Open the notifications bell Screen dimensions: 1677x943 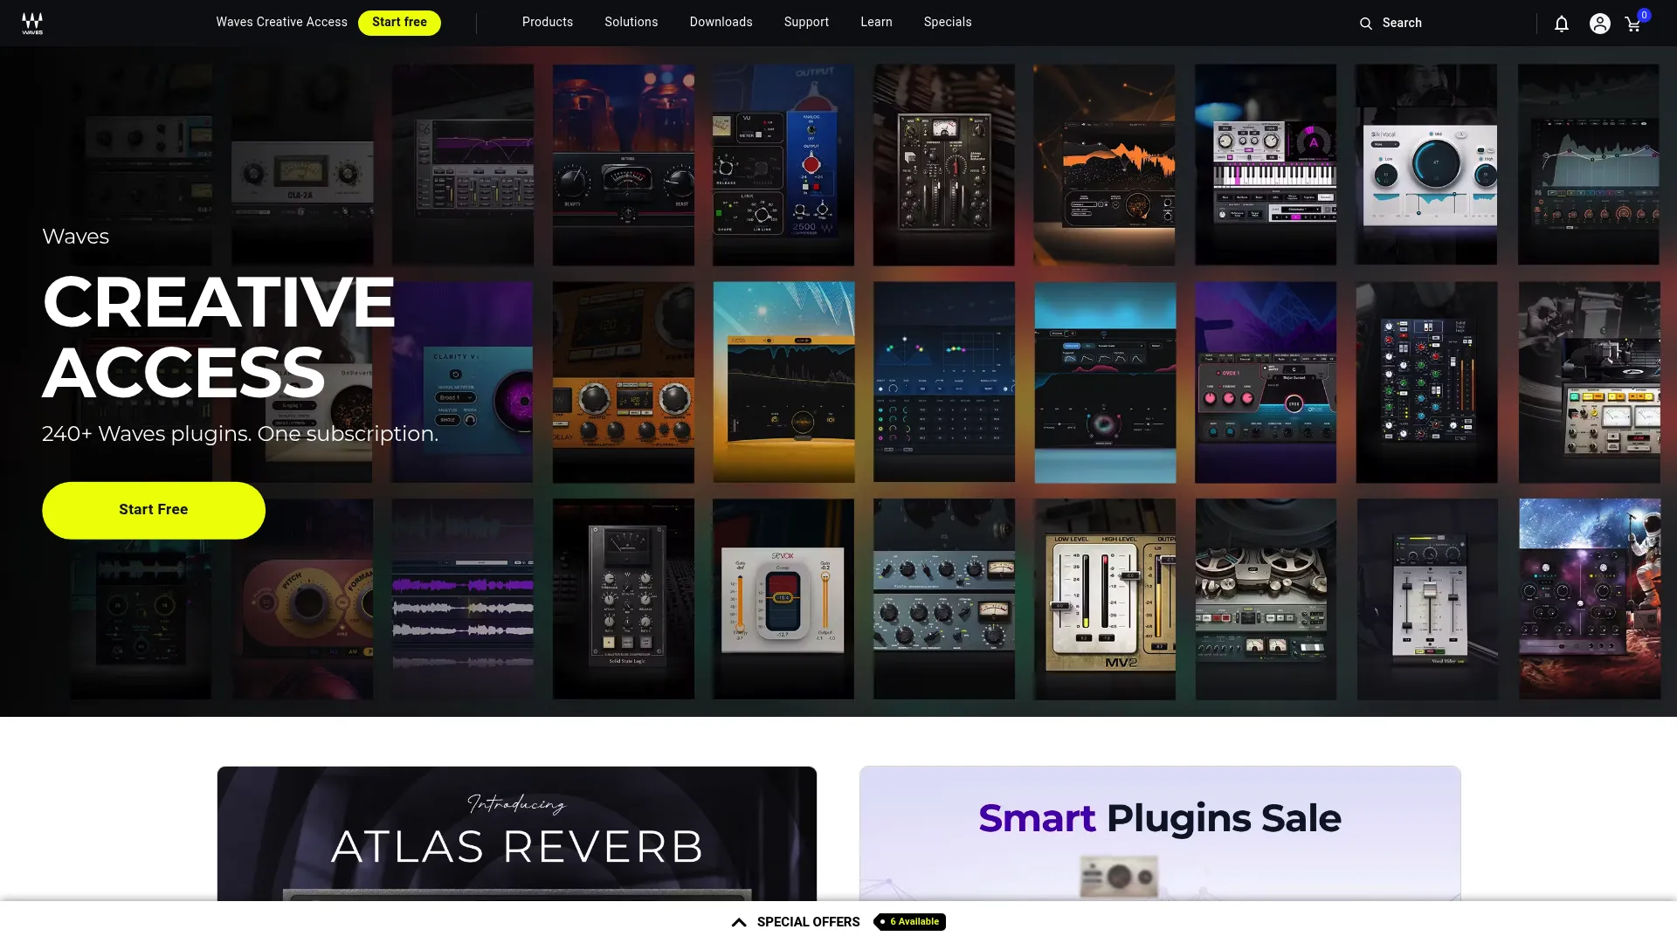click(x=1562, y=24)
